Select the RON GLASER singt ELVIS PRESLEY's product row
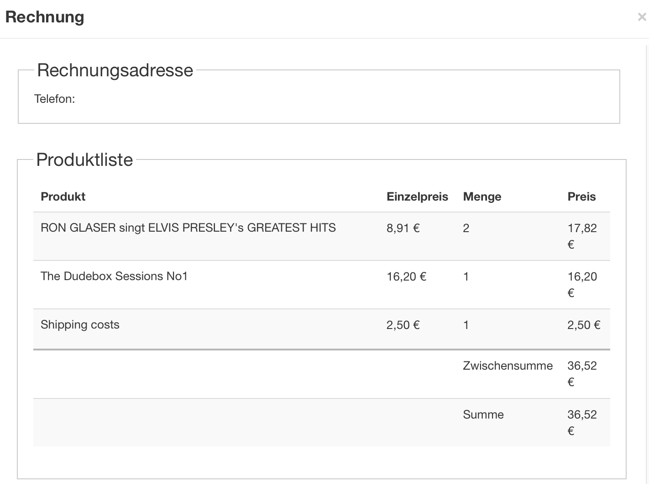 pos(188,228)
